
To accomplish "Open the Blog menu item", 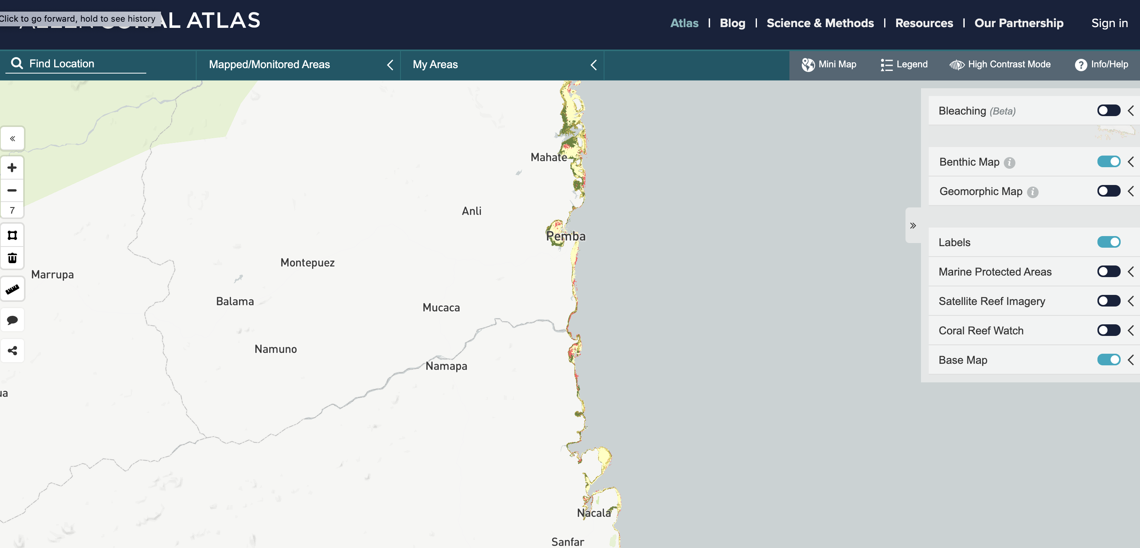I will [732, 23].
